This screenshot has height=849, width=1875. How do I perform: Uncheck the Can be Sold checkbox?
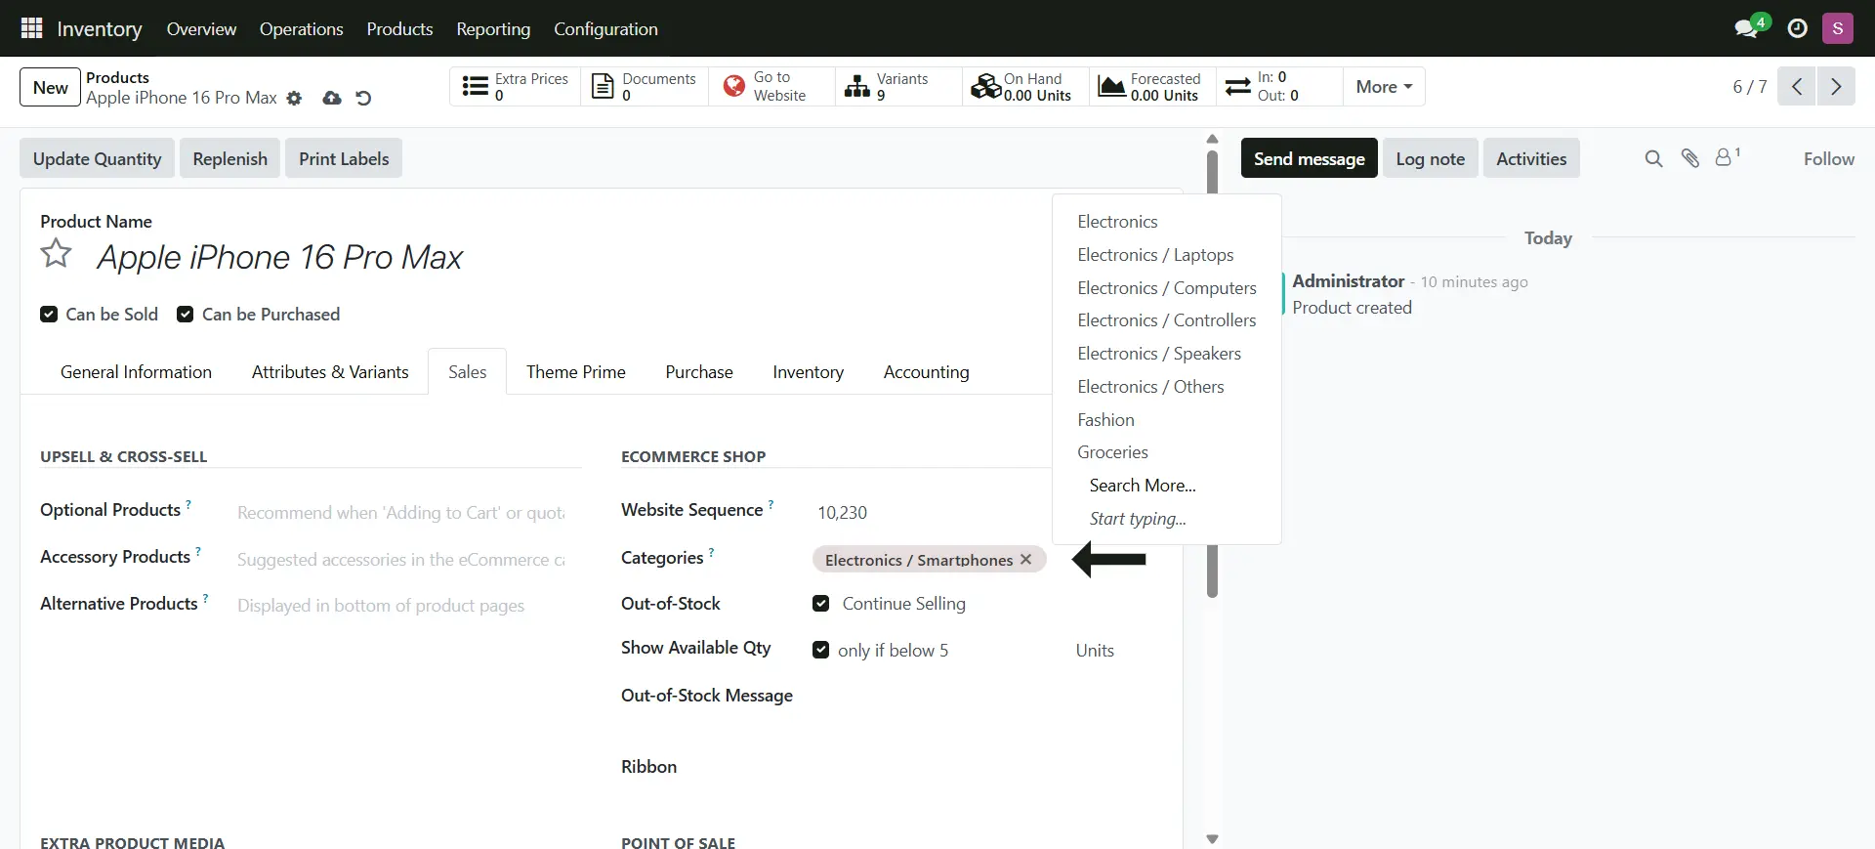pyautogui.click(x=49, y=315)
